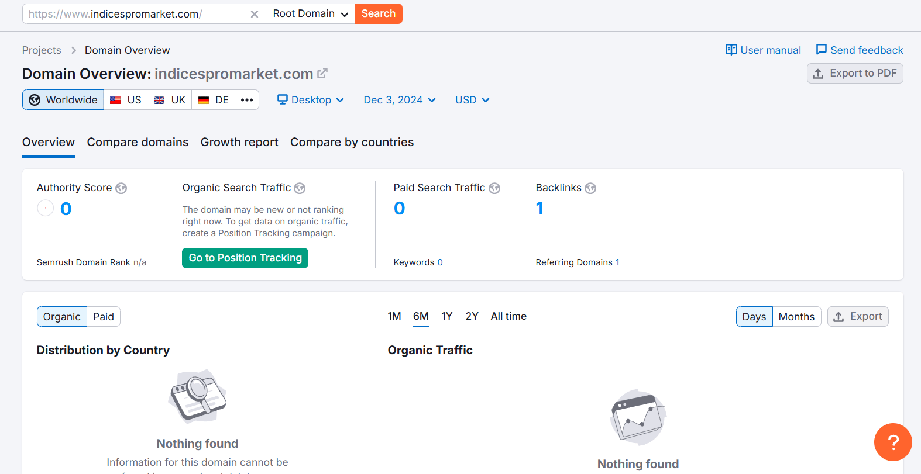Select the All time range
921x474 pixels.
508,316
